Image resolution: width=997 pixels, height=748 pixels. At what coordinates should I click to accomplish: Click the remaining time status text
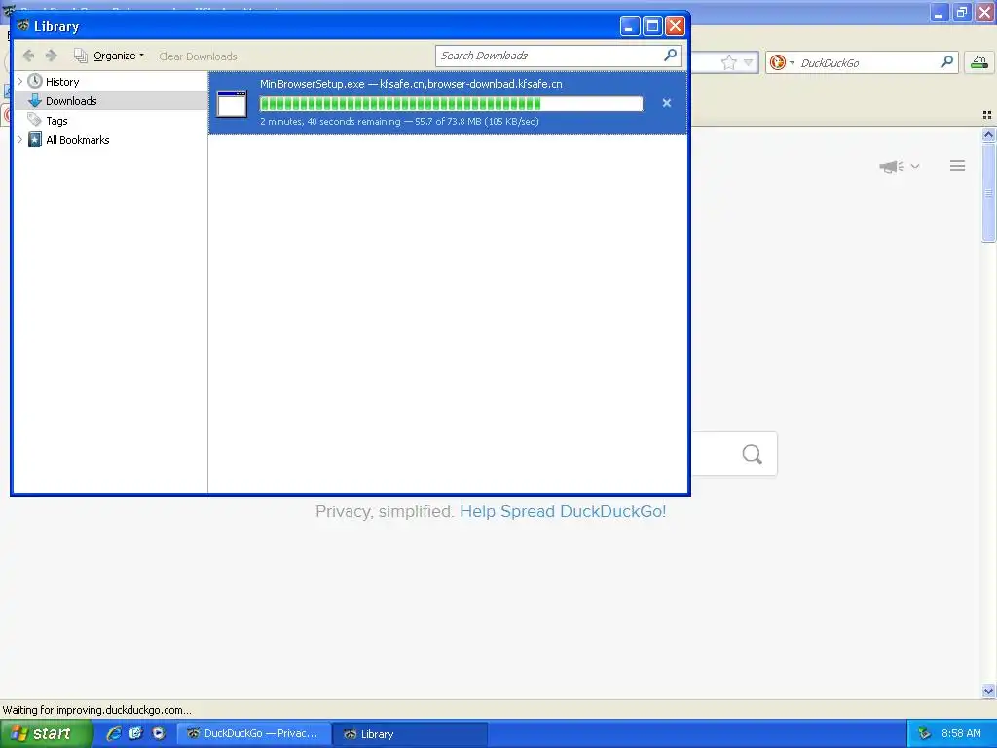399,122
